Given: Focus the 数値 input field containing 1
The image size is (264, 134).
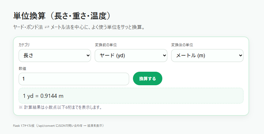Looking at the screenshot, I should (x=74, y=79).
